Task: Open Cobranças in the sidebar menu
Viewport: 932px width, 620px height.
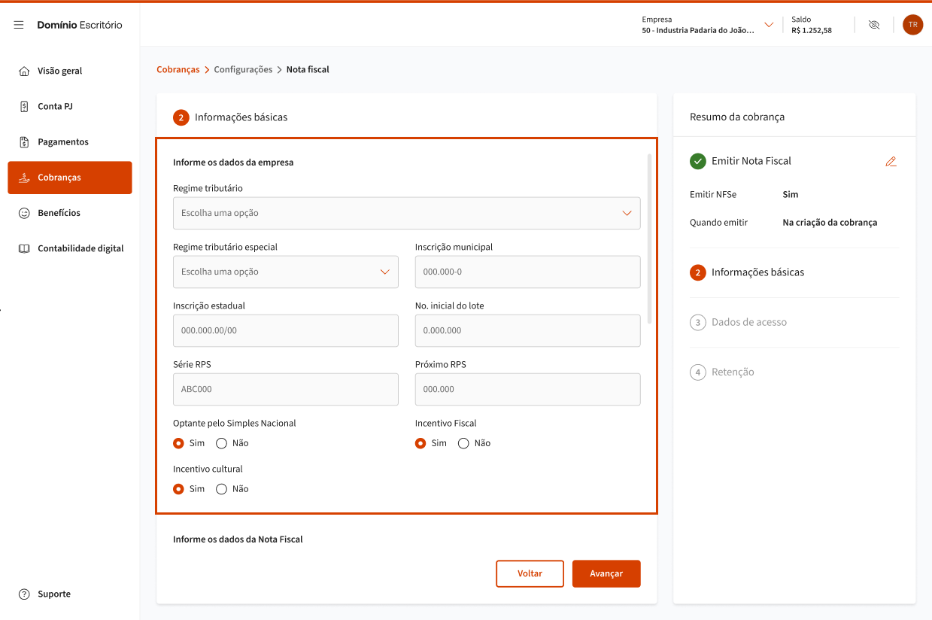Action: pyautogui.click(x=70, y=178)
